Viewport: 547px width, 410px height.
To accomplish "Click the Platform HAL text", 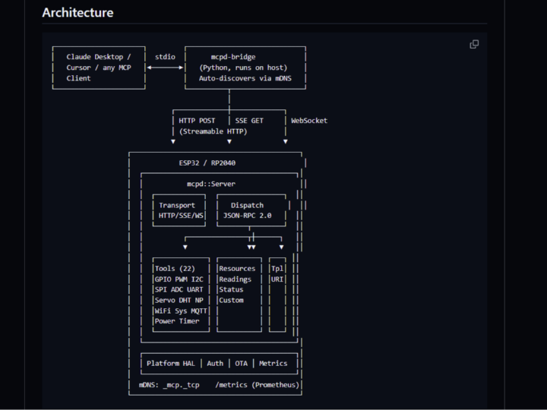I will [171, 364].
